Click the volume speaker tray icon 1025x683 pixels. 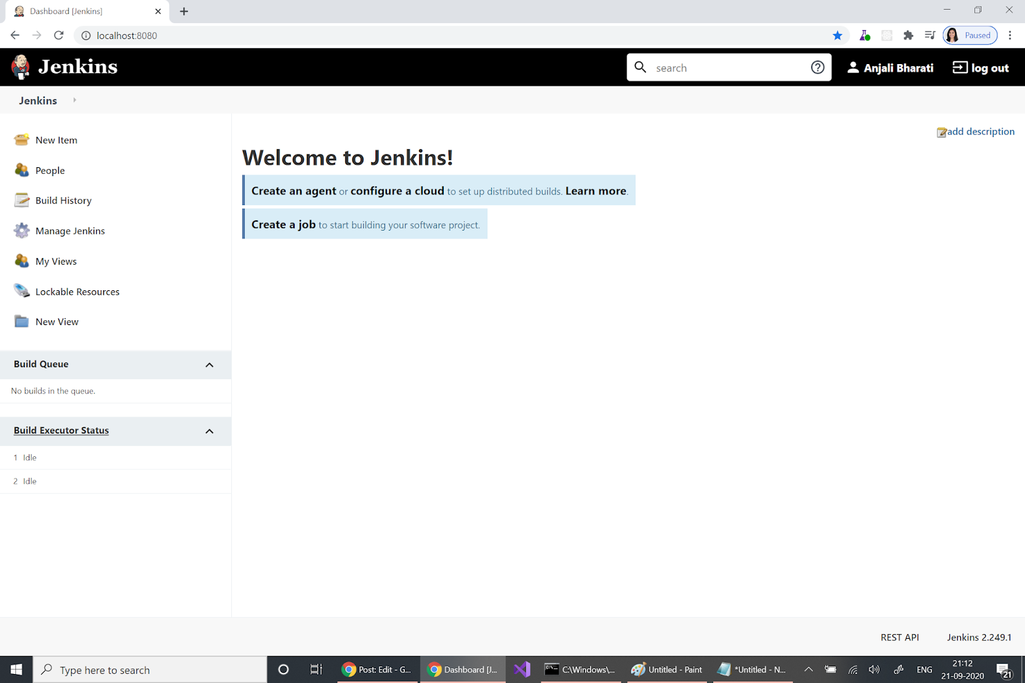click(x=874, y=670)
